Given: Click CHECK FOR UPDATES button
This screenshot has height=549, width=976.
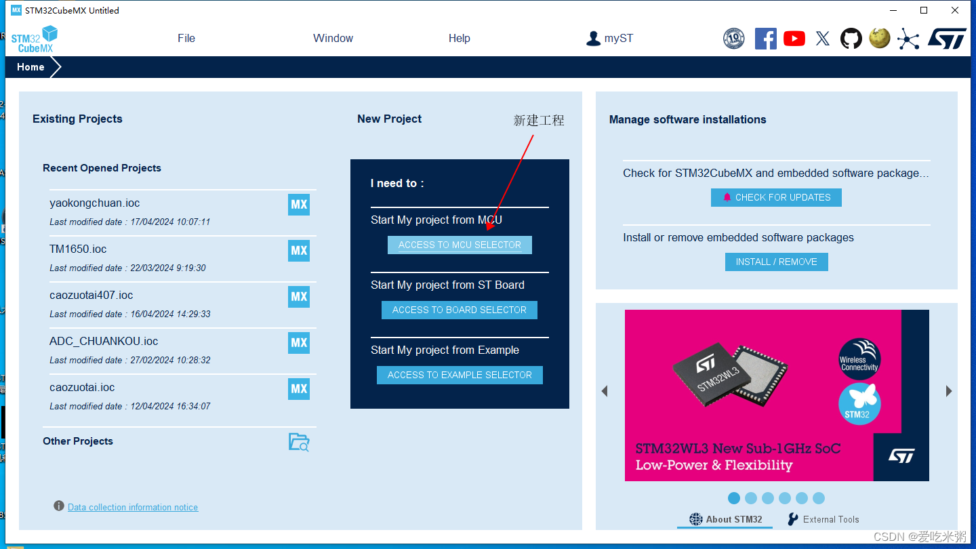Looking at the screenshot, I should click(x=776, y=197).
